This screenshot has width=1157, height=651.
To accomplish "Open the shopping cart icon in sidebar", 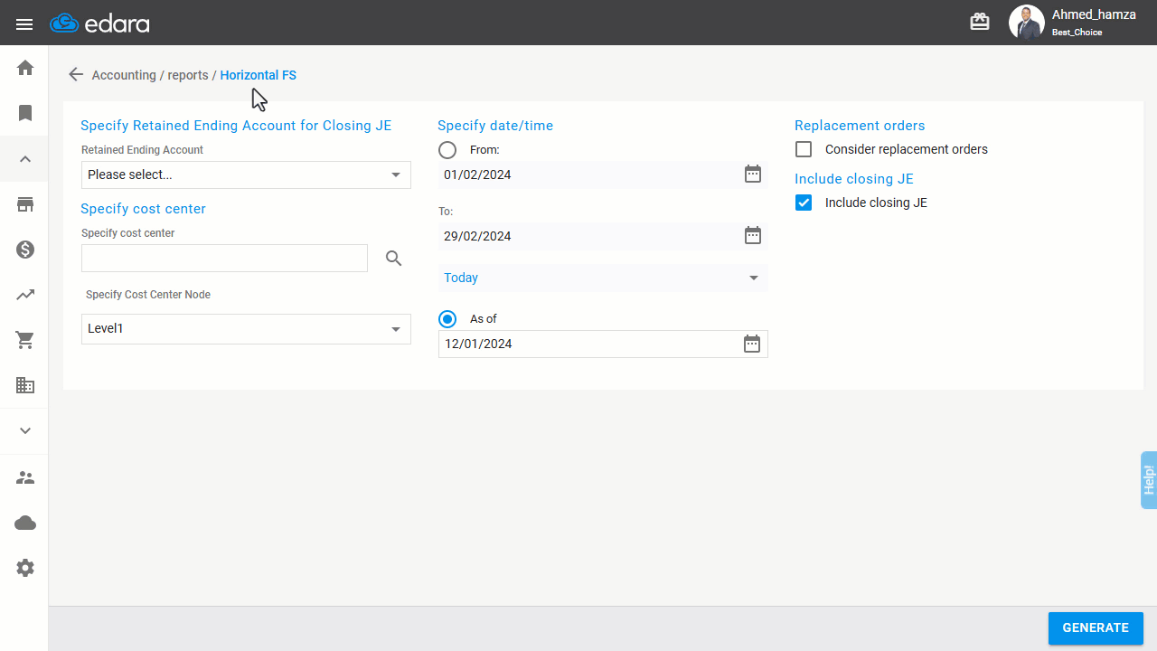I will pyautogui.click(x=25, y=341).
